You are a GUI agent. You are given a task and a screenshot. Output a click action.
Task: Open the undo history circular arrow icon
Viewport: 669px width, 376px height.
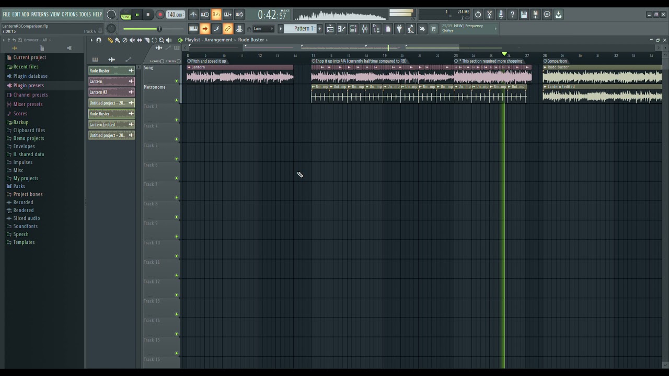coord(478,15)
